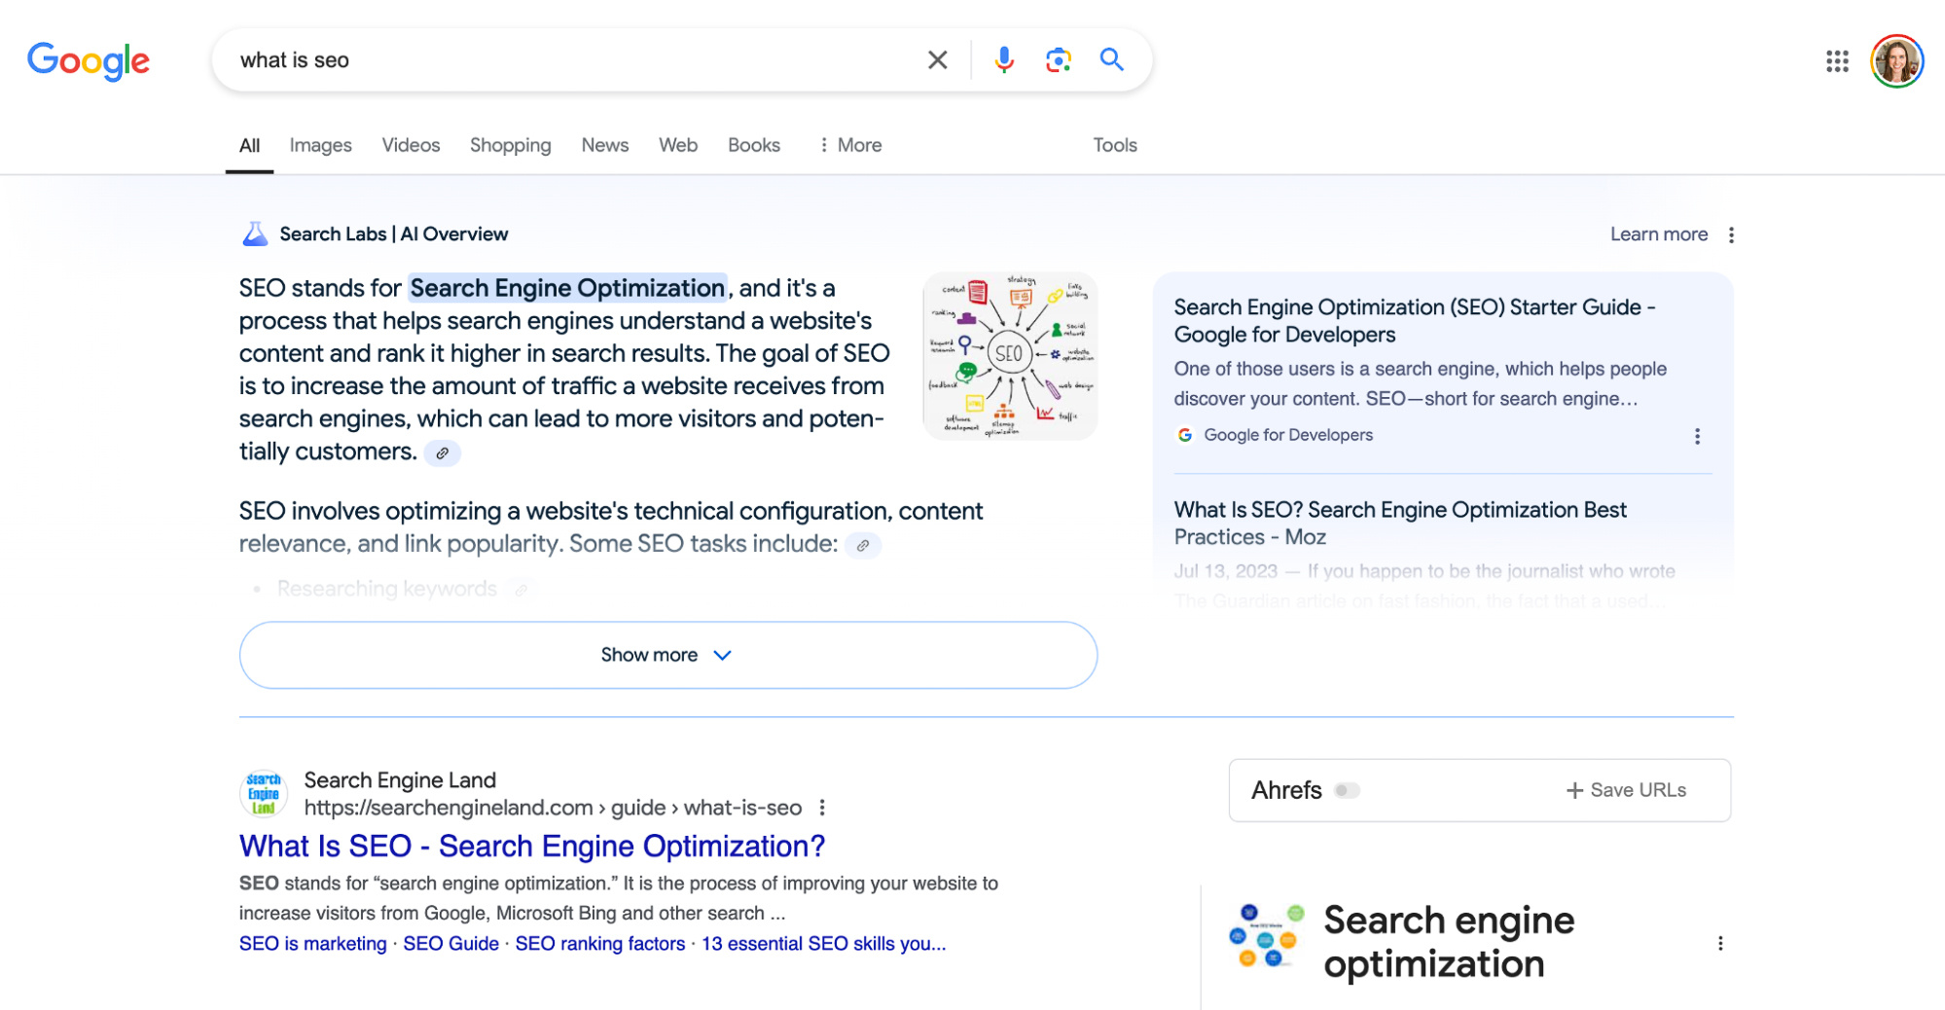Screen dimensions: 1945x1010
Task: Open three-dot menu next to searchengineland URL
Action: tap(822, 808)
